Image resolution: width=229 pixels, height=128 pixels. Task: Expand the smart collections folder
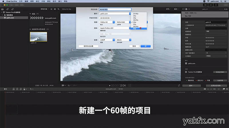click(x=3, y=15)
